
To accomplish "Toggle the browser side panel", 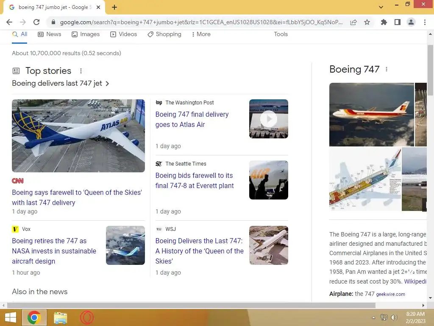I will click(x=398, y=22).
